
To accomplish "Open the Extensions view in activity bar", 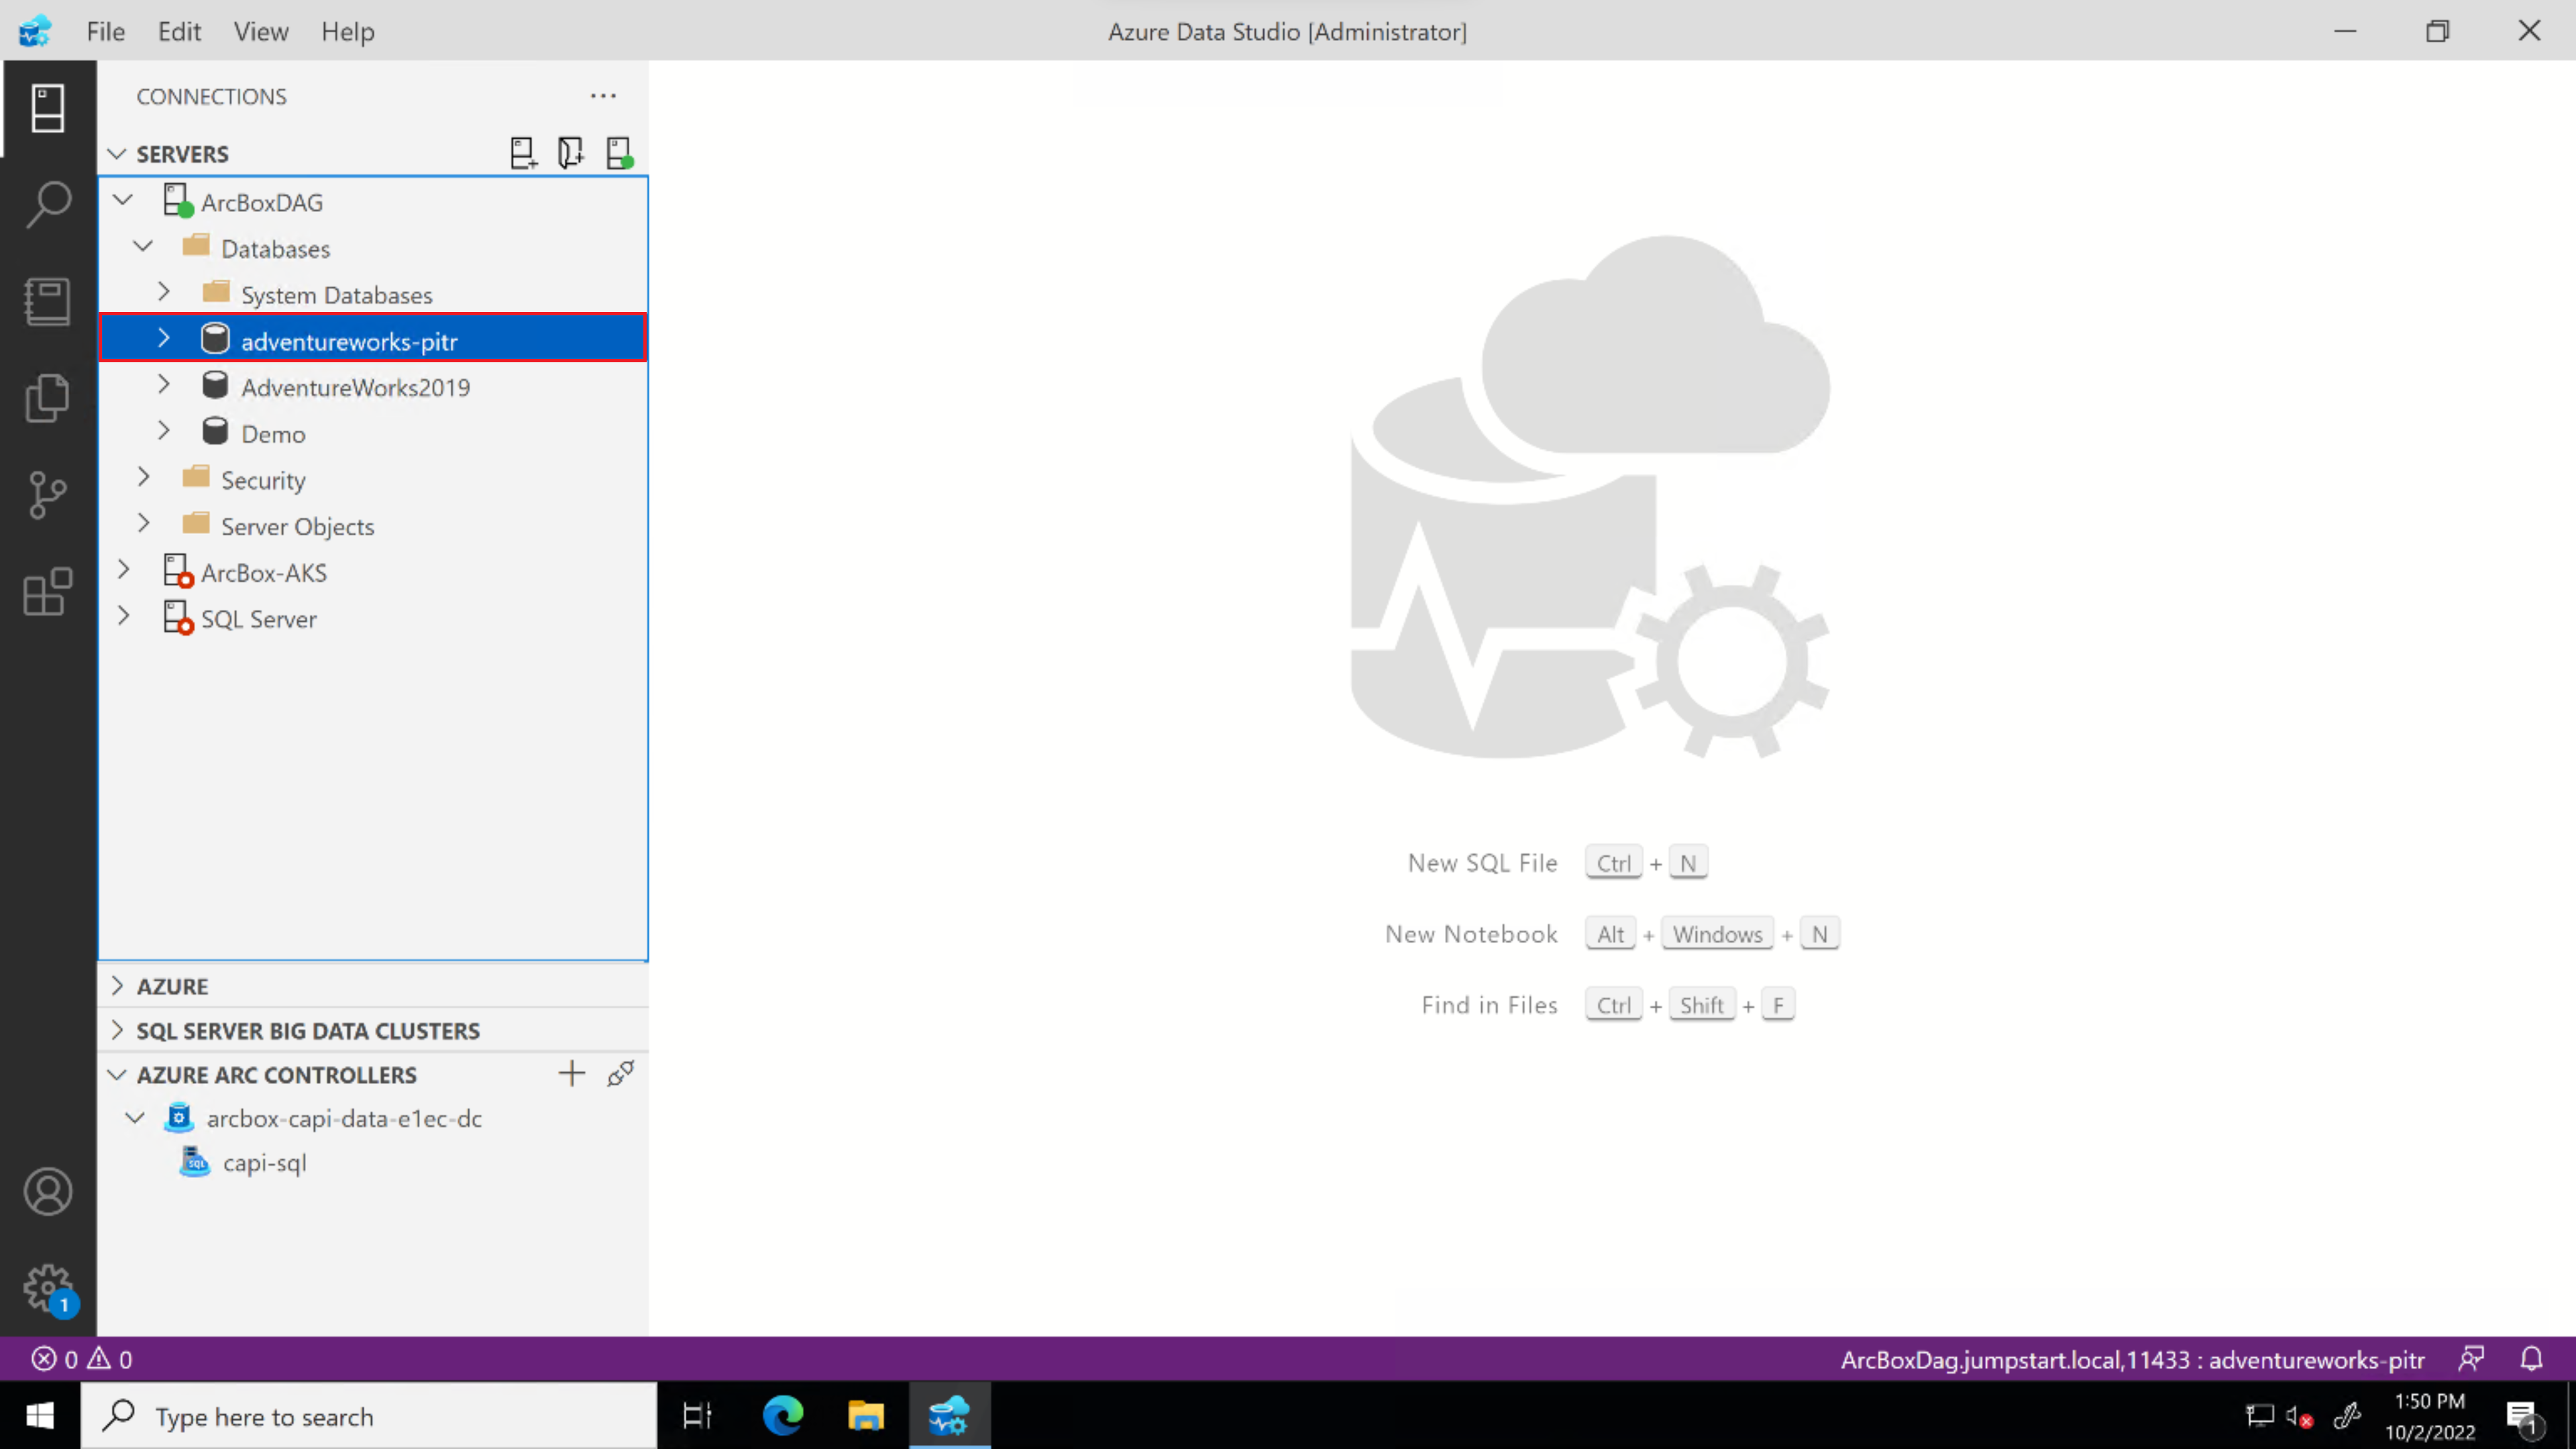I will pos(48,592).
